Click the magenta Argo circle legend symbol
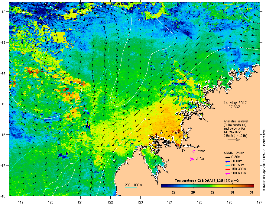The height and width of the screenshot is (205, 266). click(194, 151)
